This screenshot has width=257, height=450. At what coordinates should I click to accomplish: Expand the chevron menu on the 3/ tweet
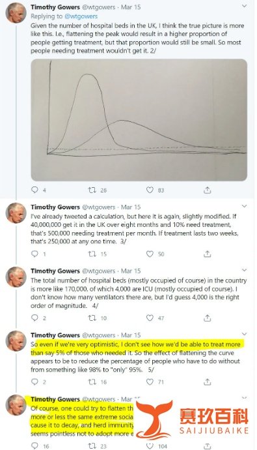point(244,206)
